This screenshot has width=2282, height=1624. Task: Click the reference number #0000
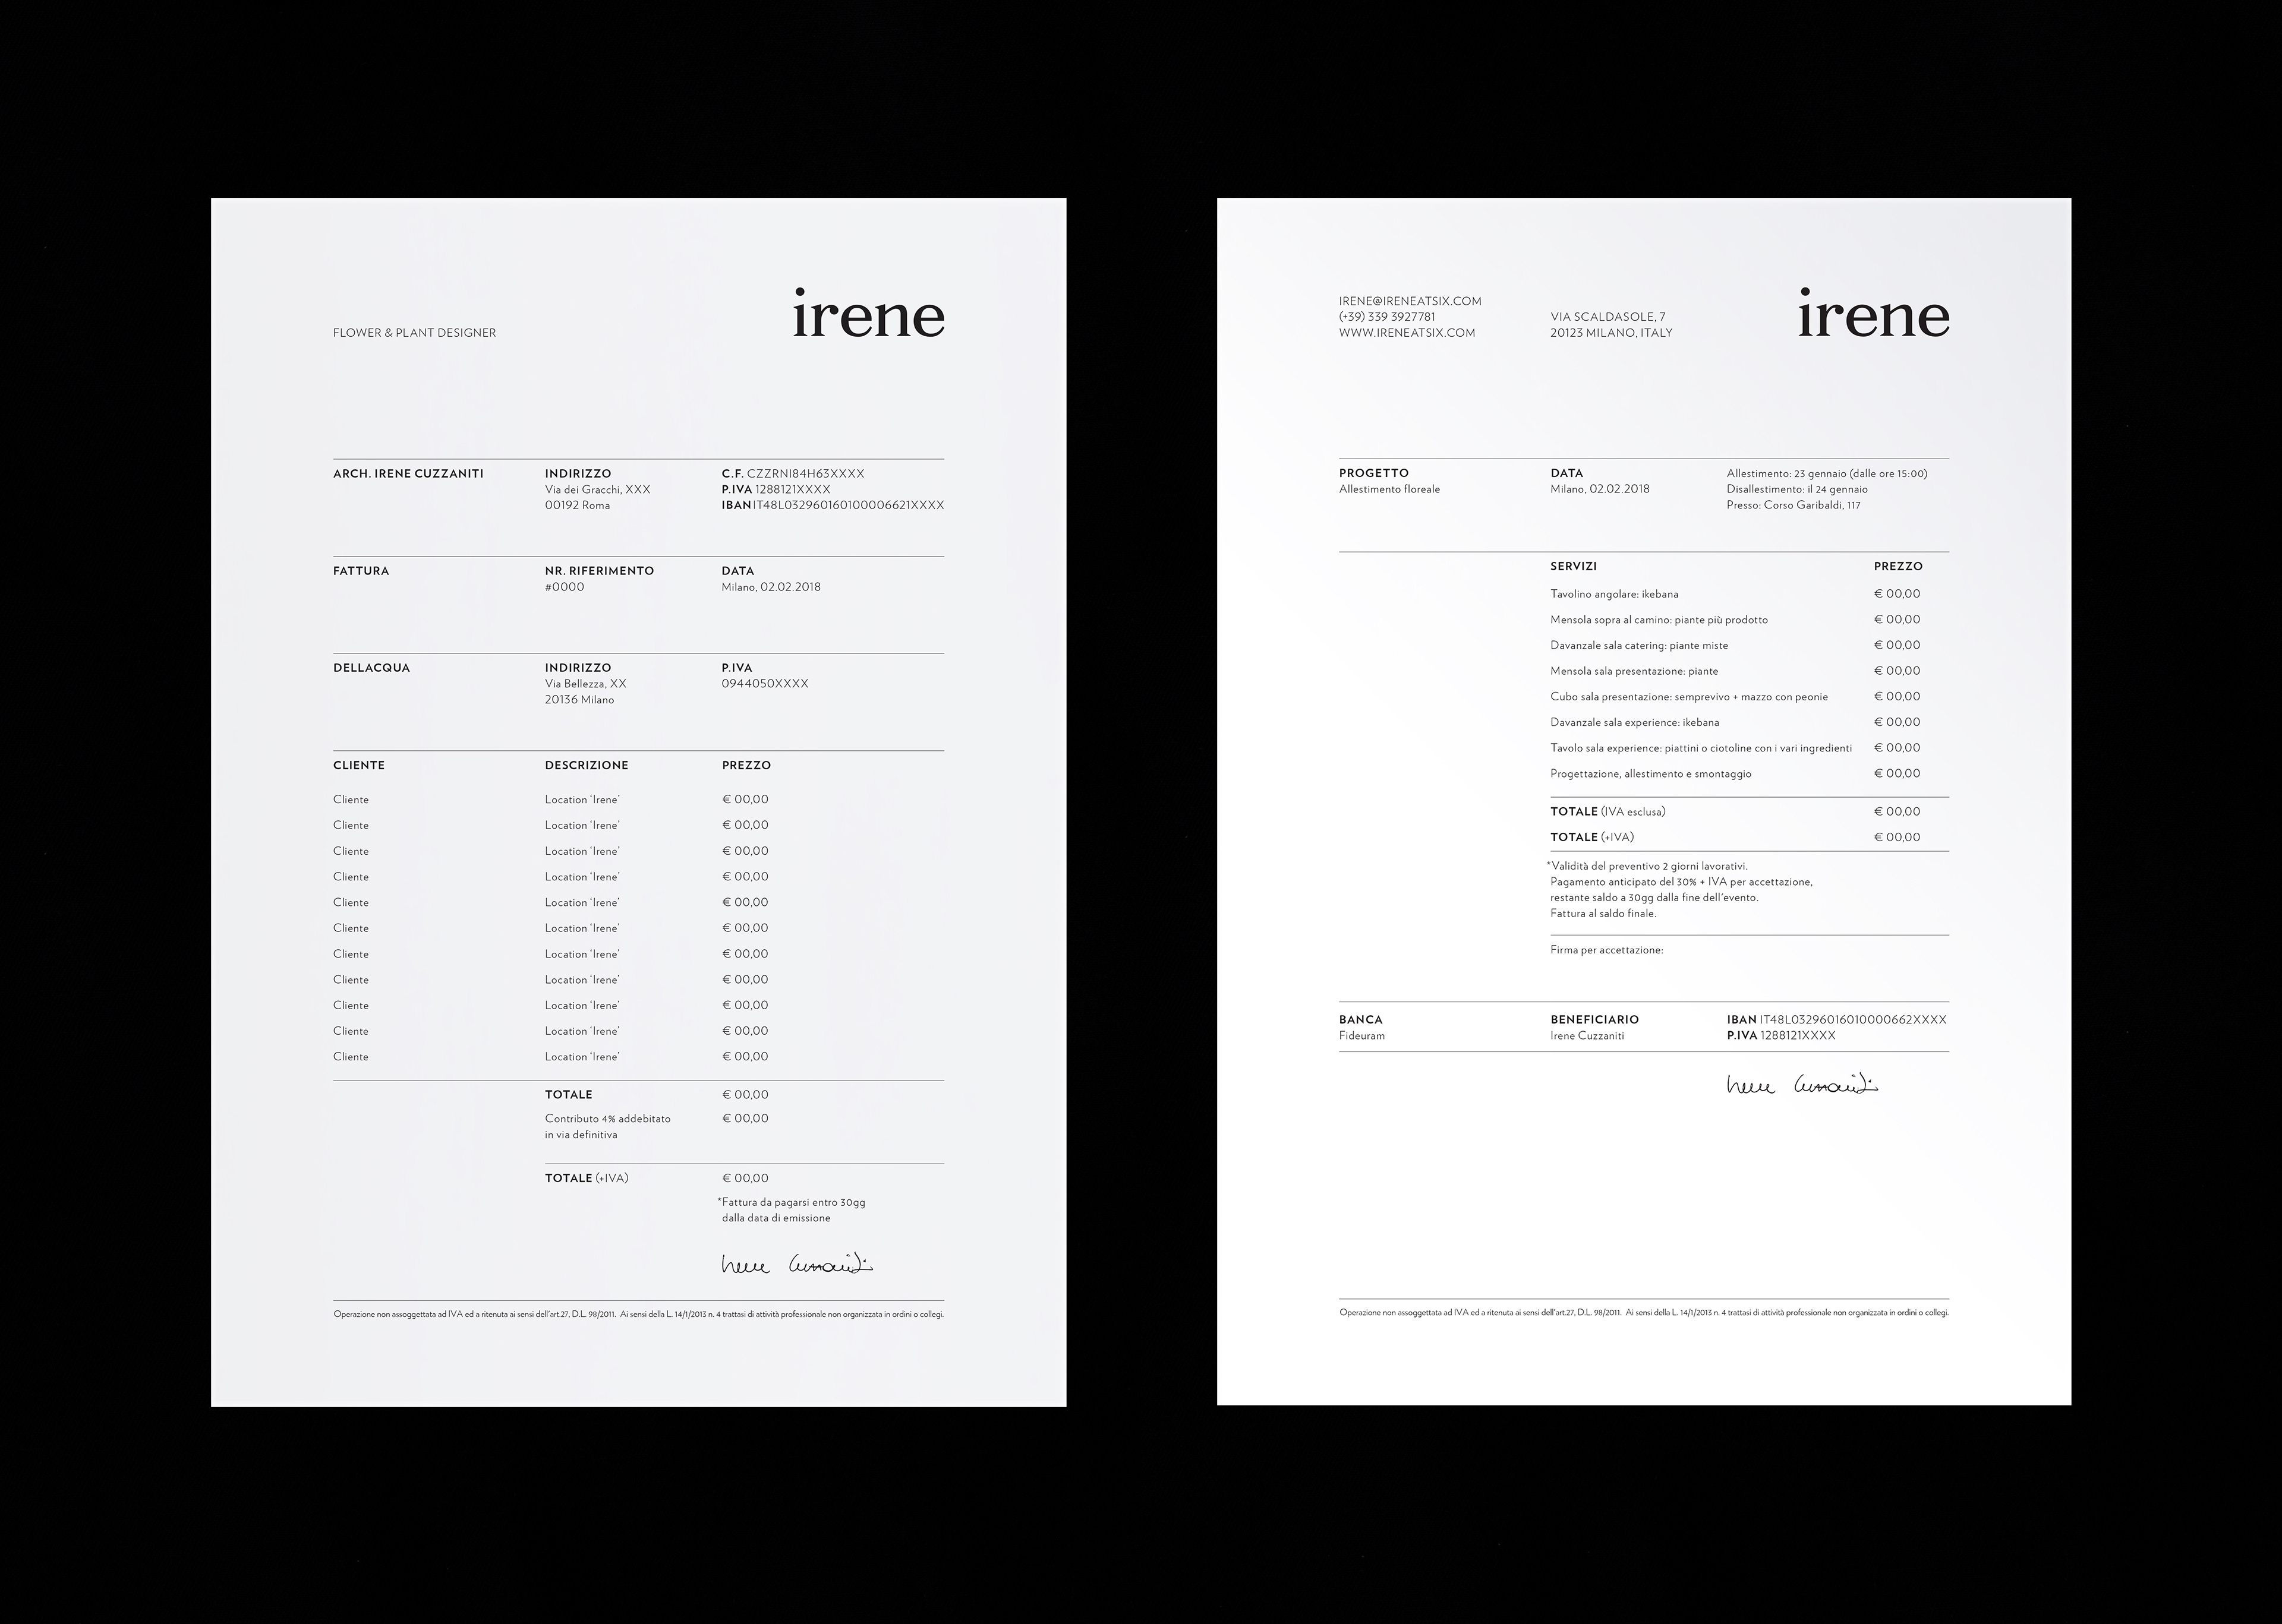point(564,587)
